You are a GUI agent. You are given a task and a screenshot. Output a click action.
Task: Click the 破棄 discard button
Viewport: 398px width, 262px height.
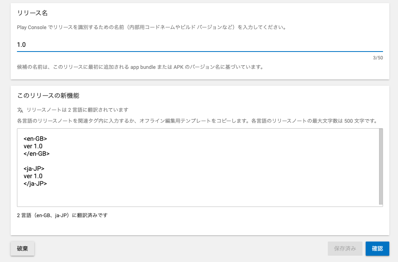coord(22,249)
